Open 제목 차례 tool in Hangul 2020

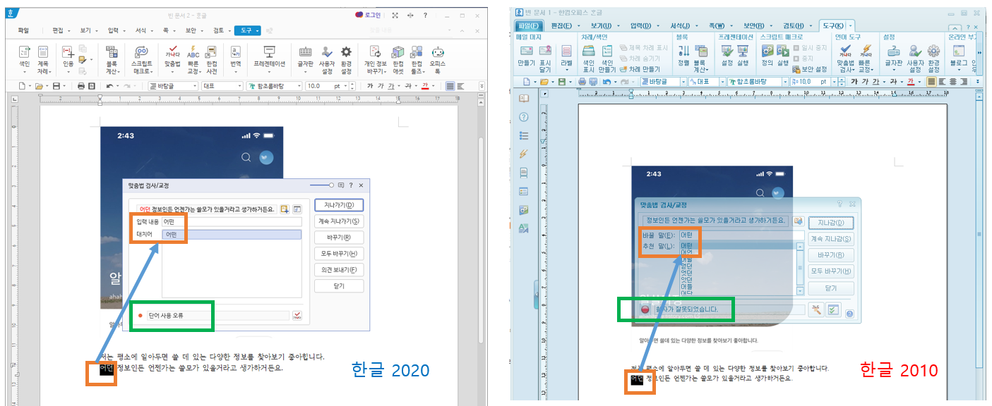44,61
